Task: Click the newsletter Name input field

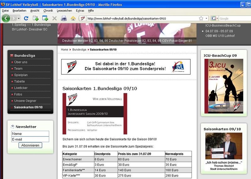Action: pos(30,134)
